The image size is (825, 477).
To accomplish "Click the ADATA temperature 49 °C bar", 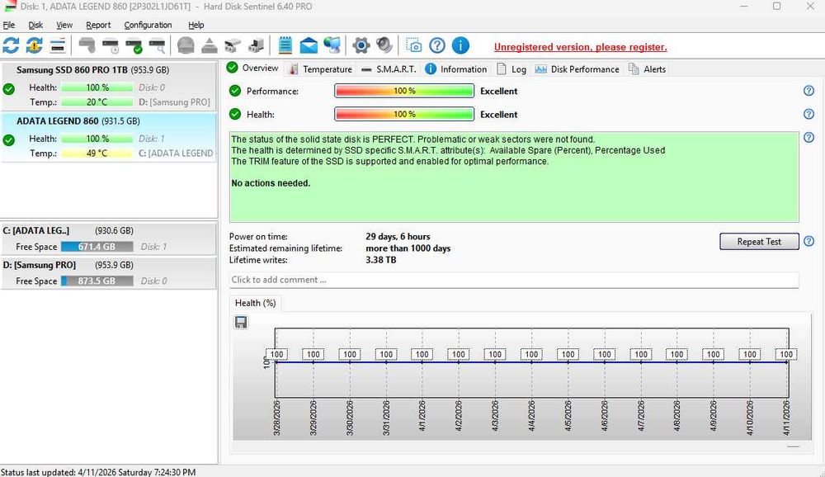I will tap(97, 153).
